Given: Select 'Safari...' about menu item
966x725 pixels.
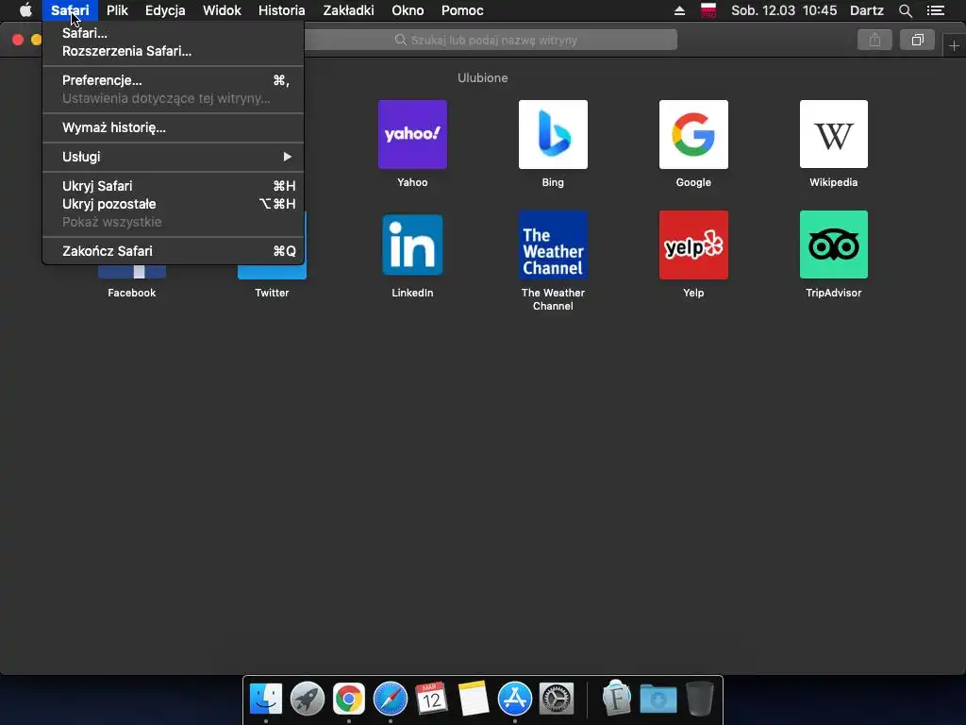Looking at the screenshot, I should 174,33.
